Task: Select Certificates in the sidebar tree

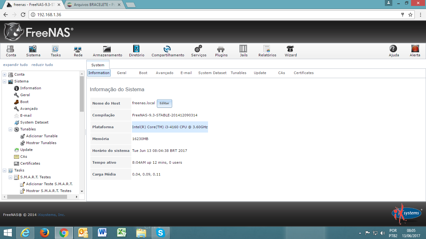Action: pos(30,164)
